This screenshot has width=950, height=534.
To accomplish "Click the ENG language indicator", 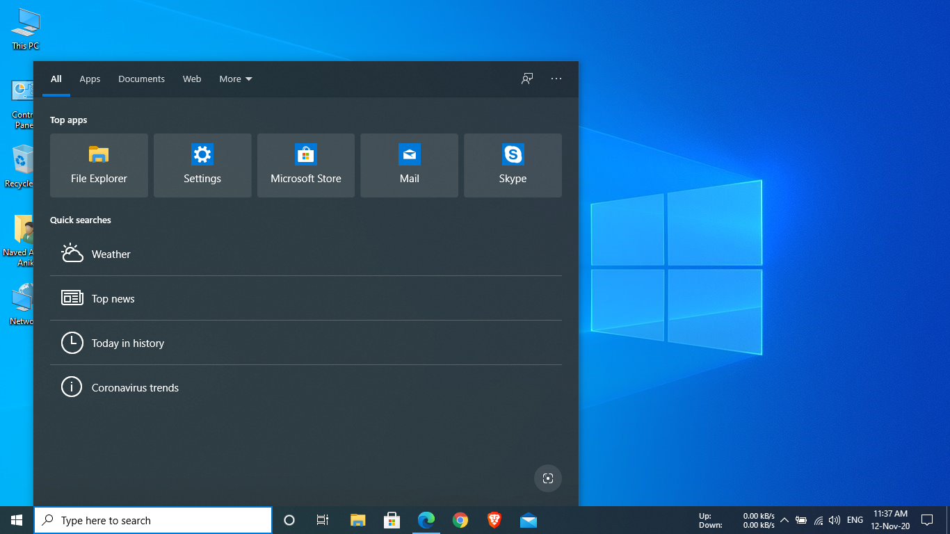I will [x=855, y=520].
